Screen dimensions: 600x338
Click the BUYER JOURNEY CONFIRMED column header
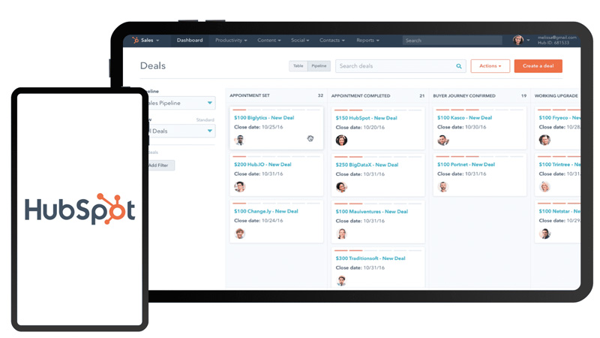(x=464, y=96)
